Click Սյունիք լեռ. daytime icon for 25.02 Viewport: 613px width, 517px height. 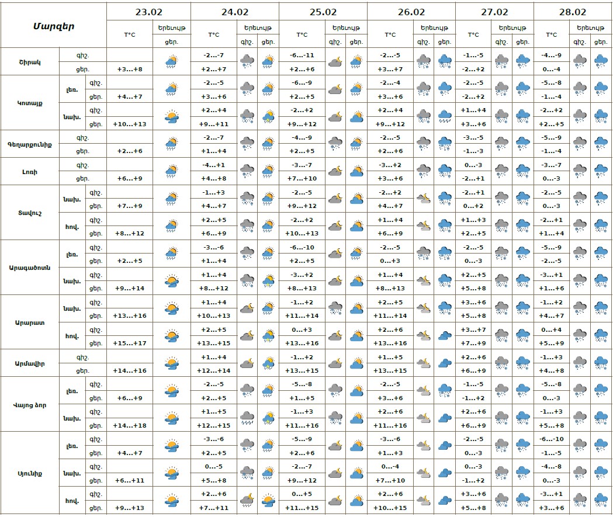[x=356, y=446]
